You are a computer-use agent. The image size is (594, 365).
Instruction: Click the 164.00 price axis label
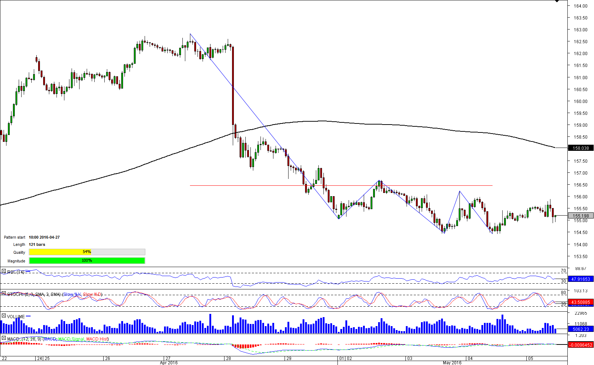point(581,6)
